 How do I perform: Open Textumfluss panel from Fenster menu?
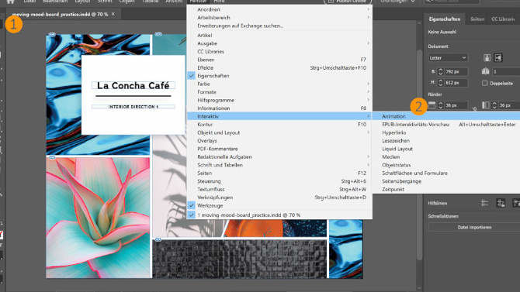[x=279, y=189]
